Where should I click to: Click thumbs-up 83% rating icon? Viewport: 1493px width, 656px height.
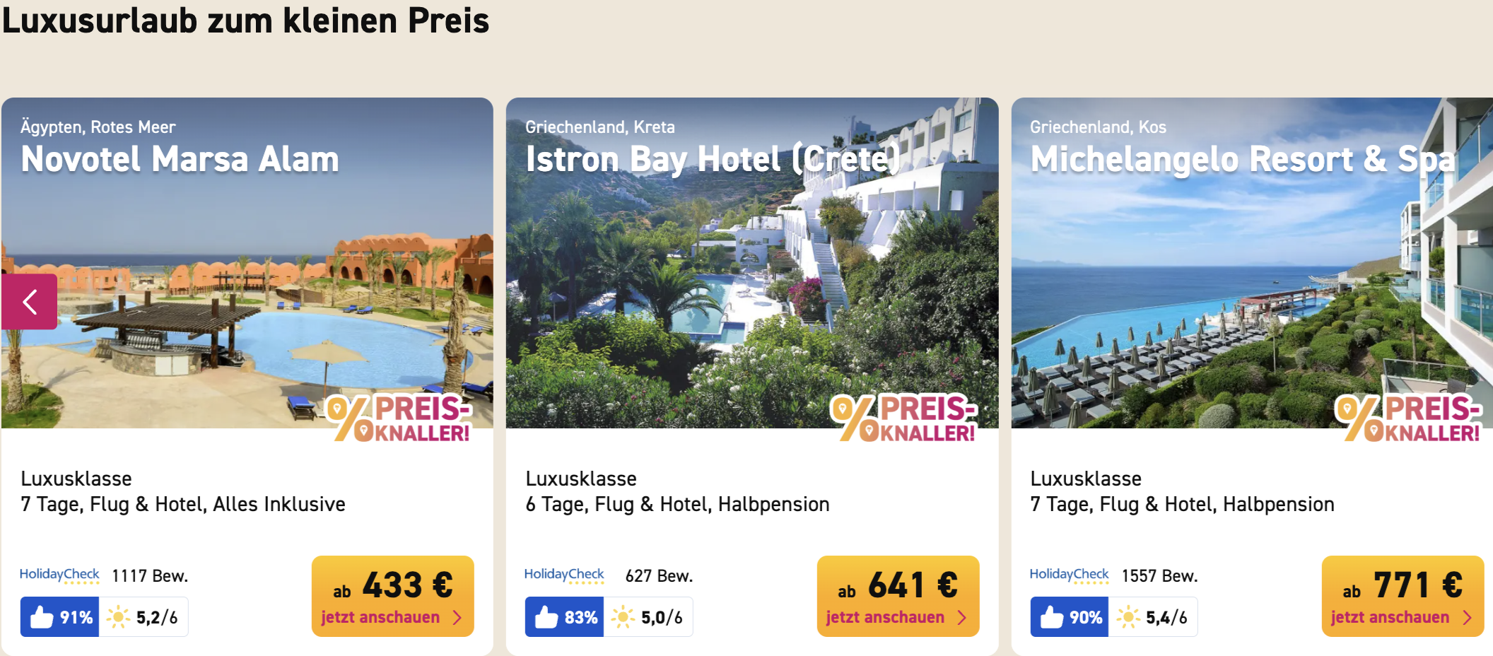point(547,617)
